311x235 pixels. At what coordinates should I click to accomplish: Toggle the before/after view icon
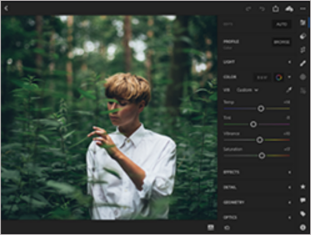pyautogui.click(x=227, y=228)
